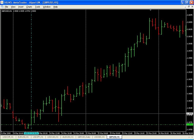This screenshot has height=140, width=194.
Task: Click the 26 Mar 04:00 label on time axis
Action: [x=176, y=133]
